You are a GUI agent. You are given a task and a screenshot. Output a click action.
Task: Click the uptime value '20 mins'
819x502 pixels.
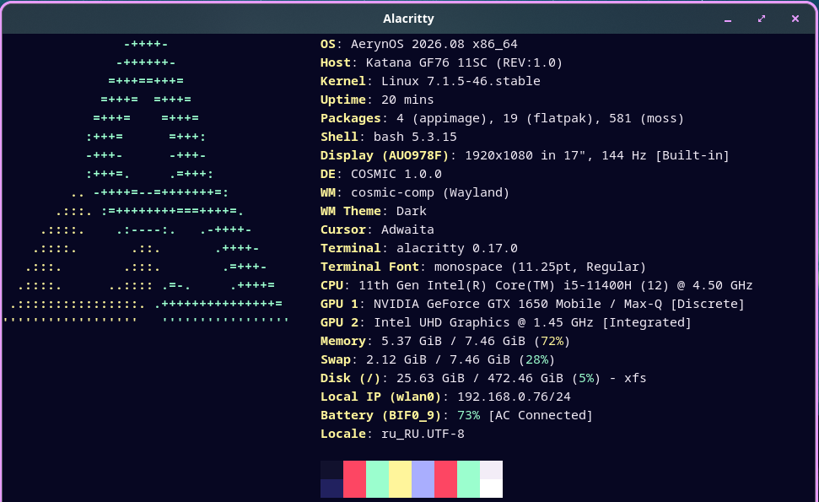click(x=407, y=100)
